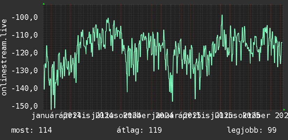Click the last data point of the line
This screenshot has width=288, height=140.
[x=282, y=42]
